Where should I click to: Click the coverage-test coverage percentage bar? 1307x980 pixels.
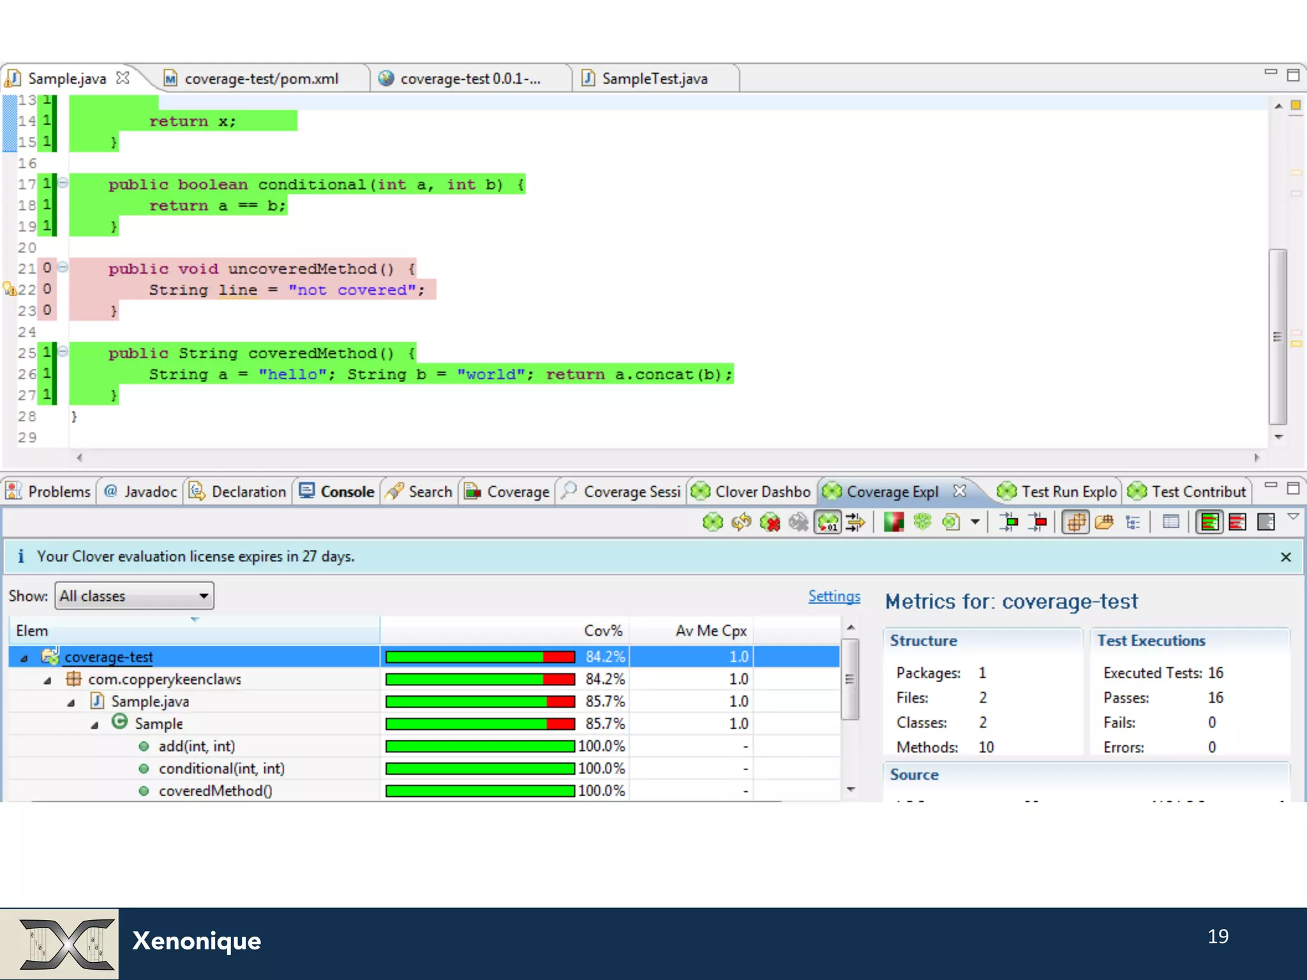pos(480,657)
